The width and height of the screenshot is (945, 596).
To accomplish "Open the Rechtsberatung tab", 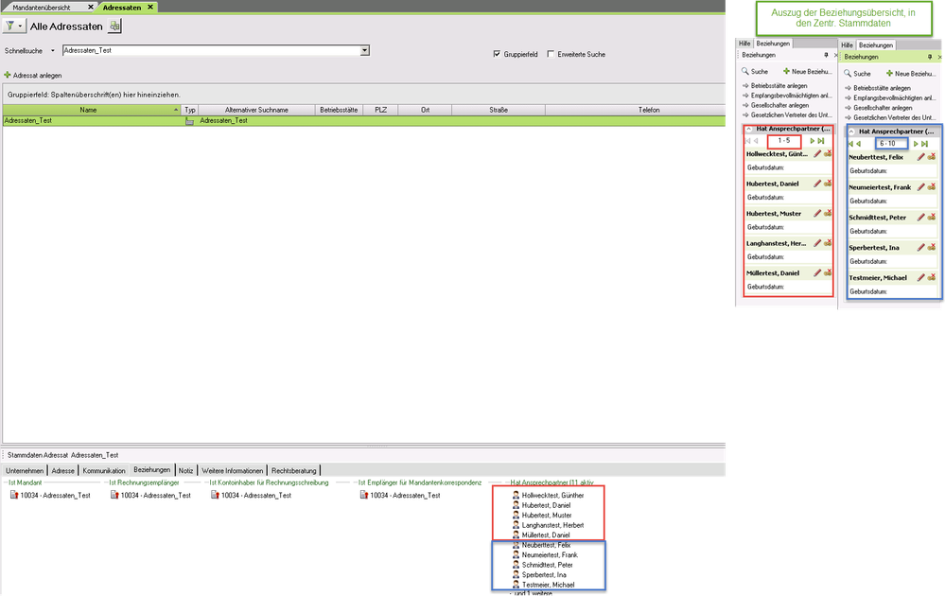I will pyautogui.click(x=295, y=470).
